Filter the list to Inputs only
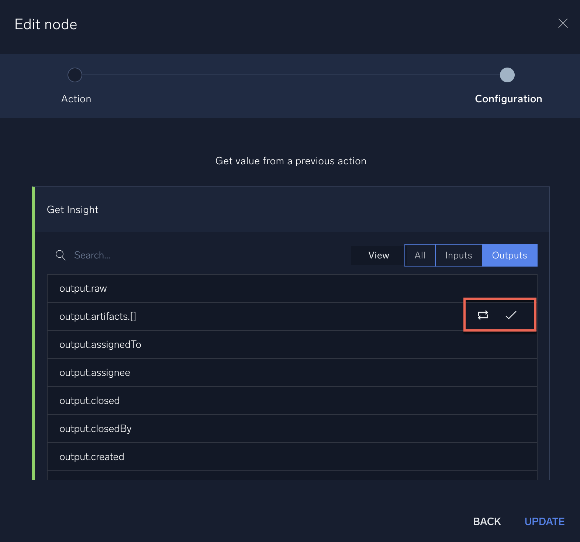 458,255
